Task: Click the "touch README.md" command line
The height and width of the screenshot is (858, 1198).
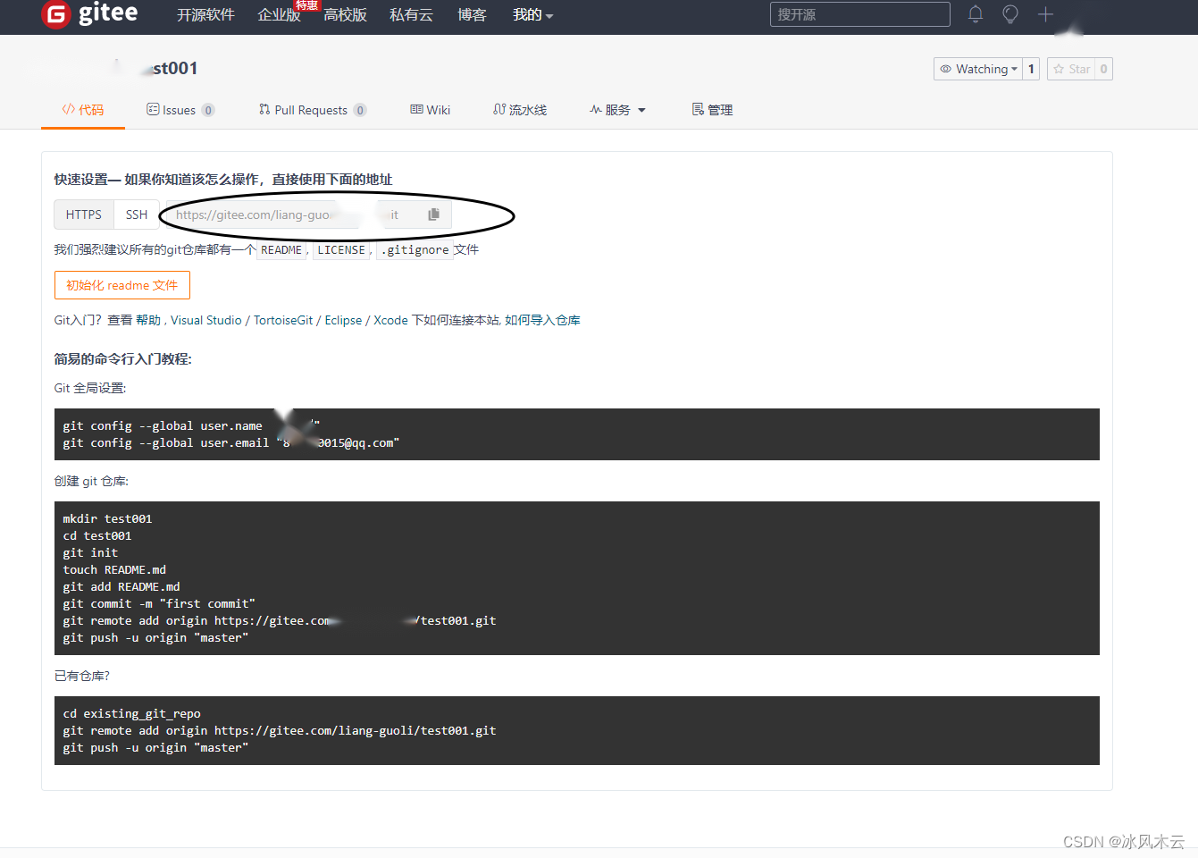Action: click(x=114, y=570)
